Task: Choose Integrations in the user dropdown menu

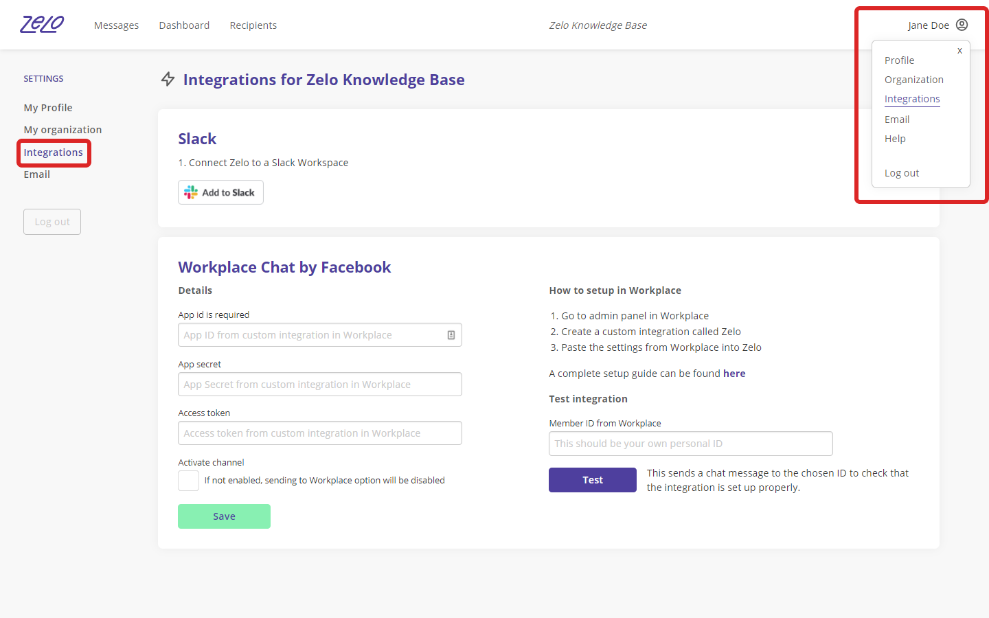Action: [912, 99]
